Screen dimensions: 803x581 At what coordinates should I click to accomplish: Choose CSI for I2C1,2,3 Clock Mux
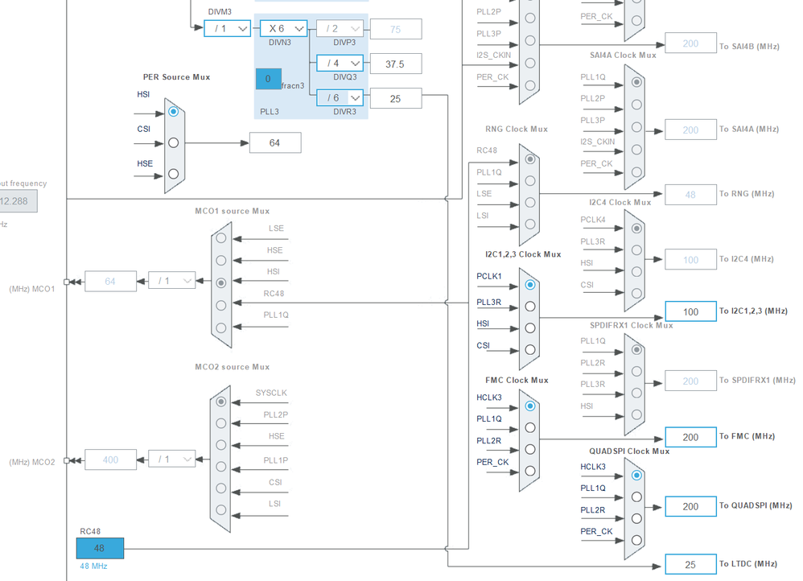tap(530, 350)
